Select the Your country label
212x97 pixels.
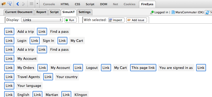pyautogui.click(x=67, y=77)
